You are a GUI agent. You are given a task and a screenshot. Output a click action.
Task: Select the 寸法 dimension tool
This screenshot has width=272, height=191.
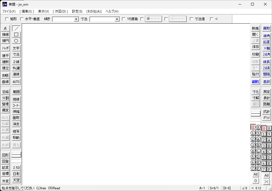click(16, 54)
